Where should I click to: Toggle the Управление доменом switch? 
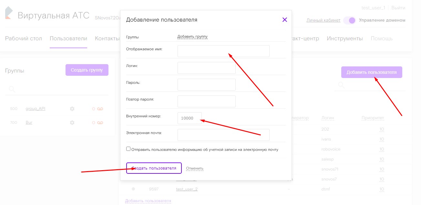[x=350, y=20]
